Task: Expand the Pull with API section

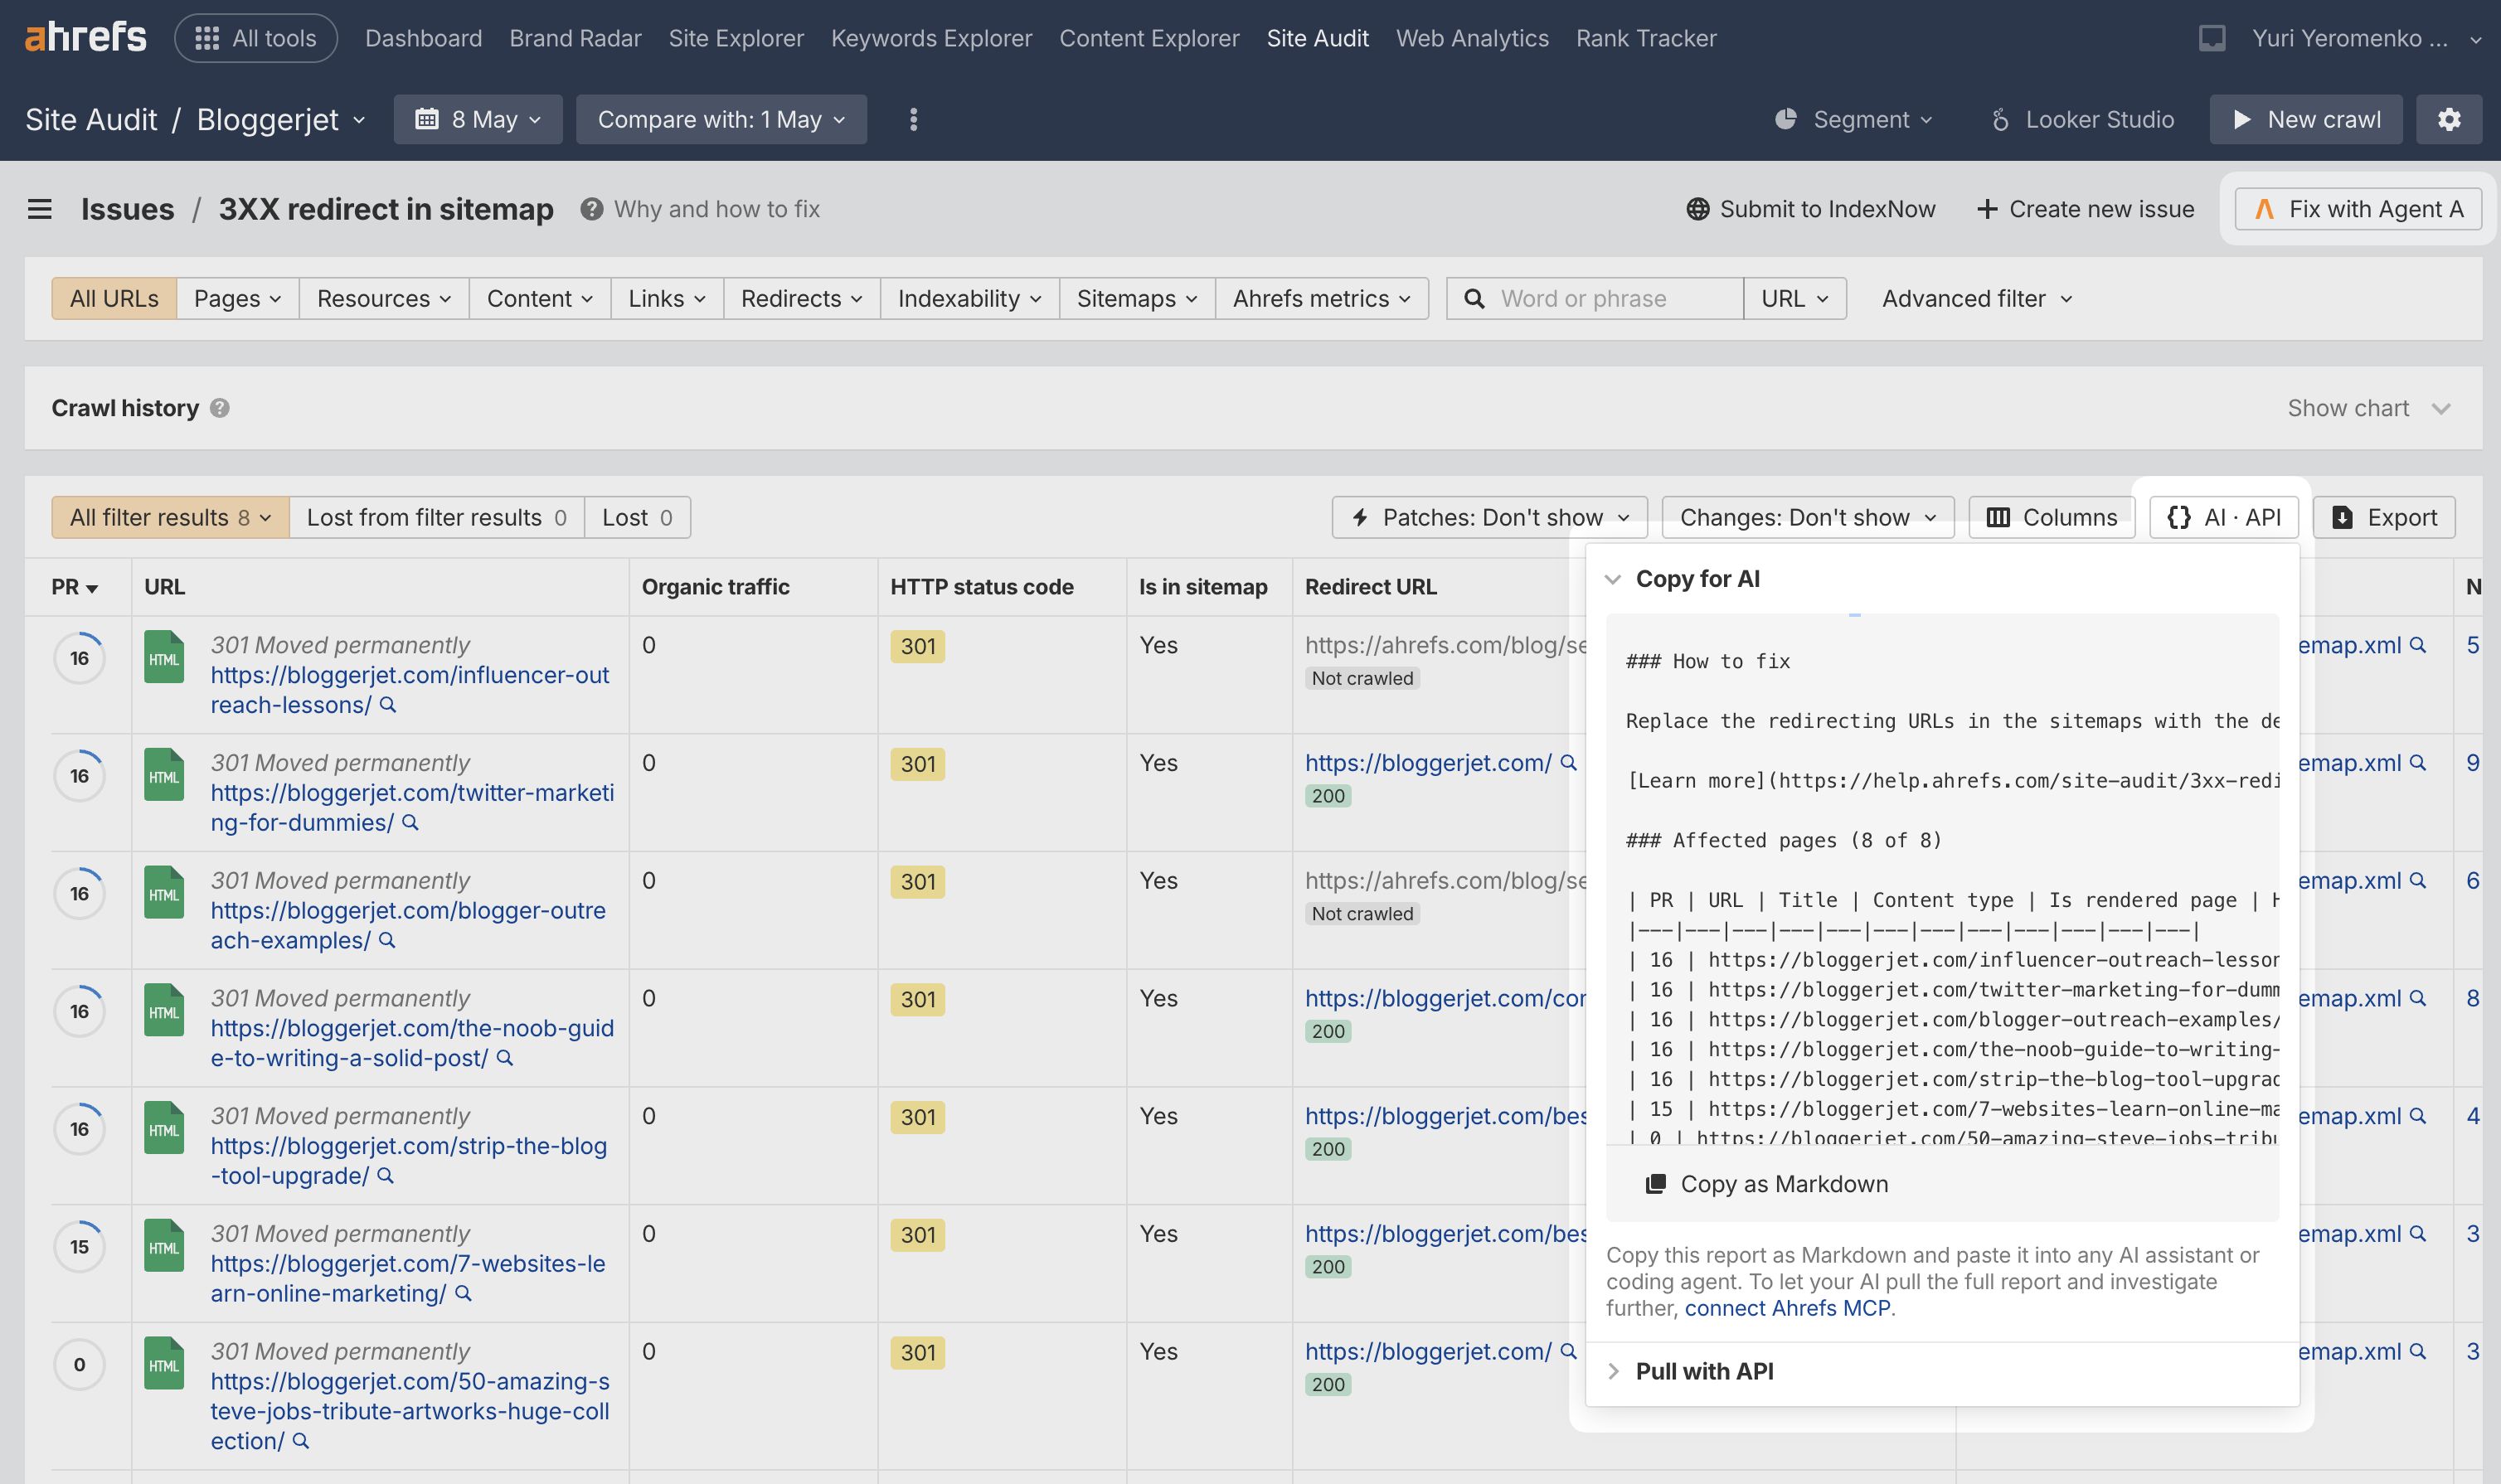Action: tap(1691, 1371)
